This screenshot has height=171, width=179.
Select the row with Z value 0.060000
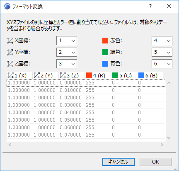pyautogui.click(x=86, y=128)
